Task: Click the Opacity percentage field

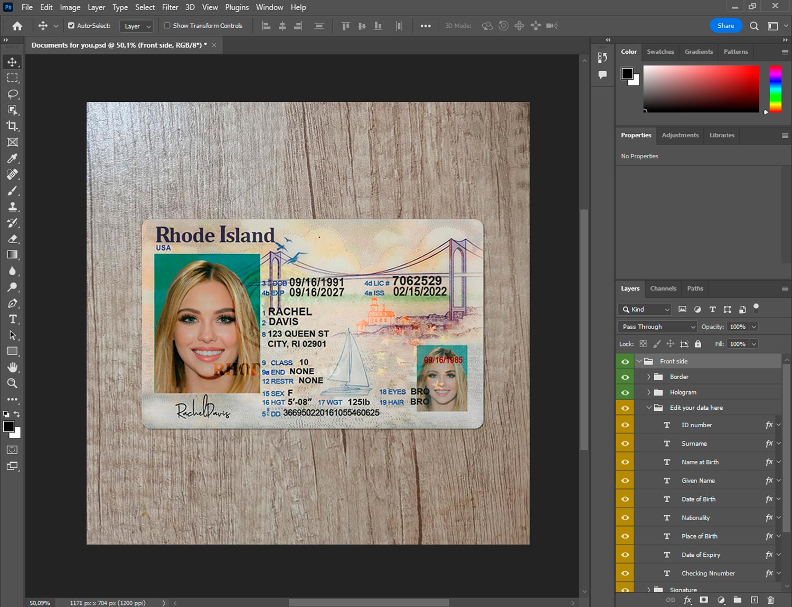Action: (x=738, y=327)
